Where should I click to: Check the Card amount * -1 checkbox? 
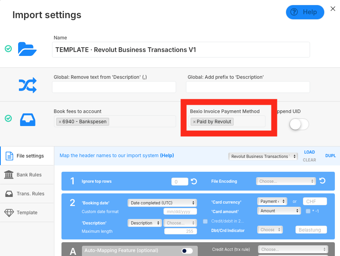coord(308,211)
